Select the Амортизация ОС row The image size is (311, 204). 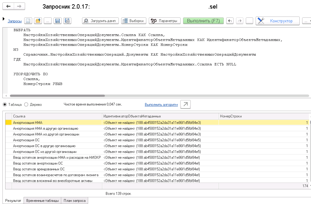[158, 140]
